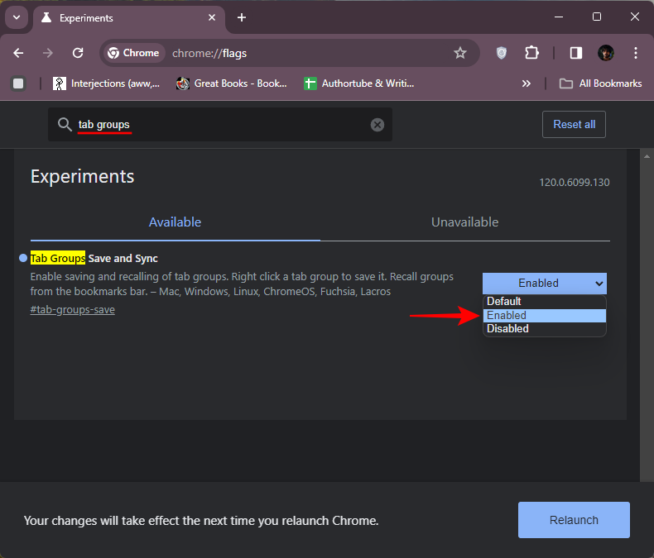Go back to previous page

point(18,53)
